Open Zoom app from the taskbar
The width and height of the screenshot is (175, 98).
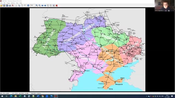(x=47, y=96)
